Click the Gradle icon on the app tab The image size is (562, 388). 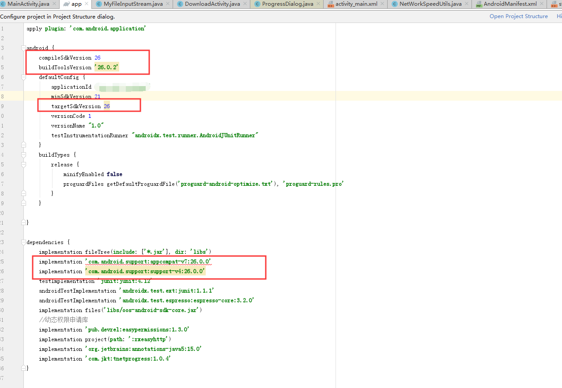tap(65, 4)
